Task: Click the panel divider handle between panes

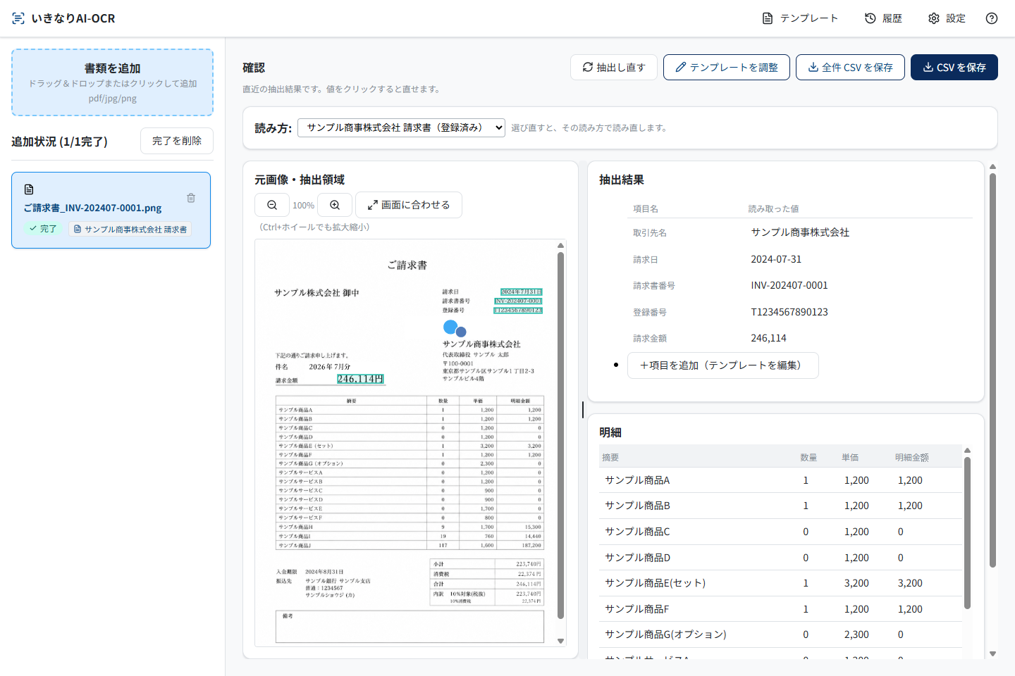Action: pos(583,410)
